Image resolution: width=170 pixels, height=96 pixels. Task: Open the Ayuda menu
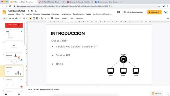coord(88,14)
